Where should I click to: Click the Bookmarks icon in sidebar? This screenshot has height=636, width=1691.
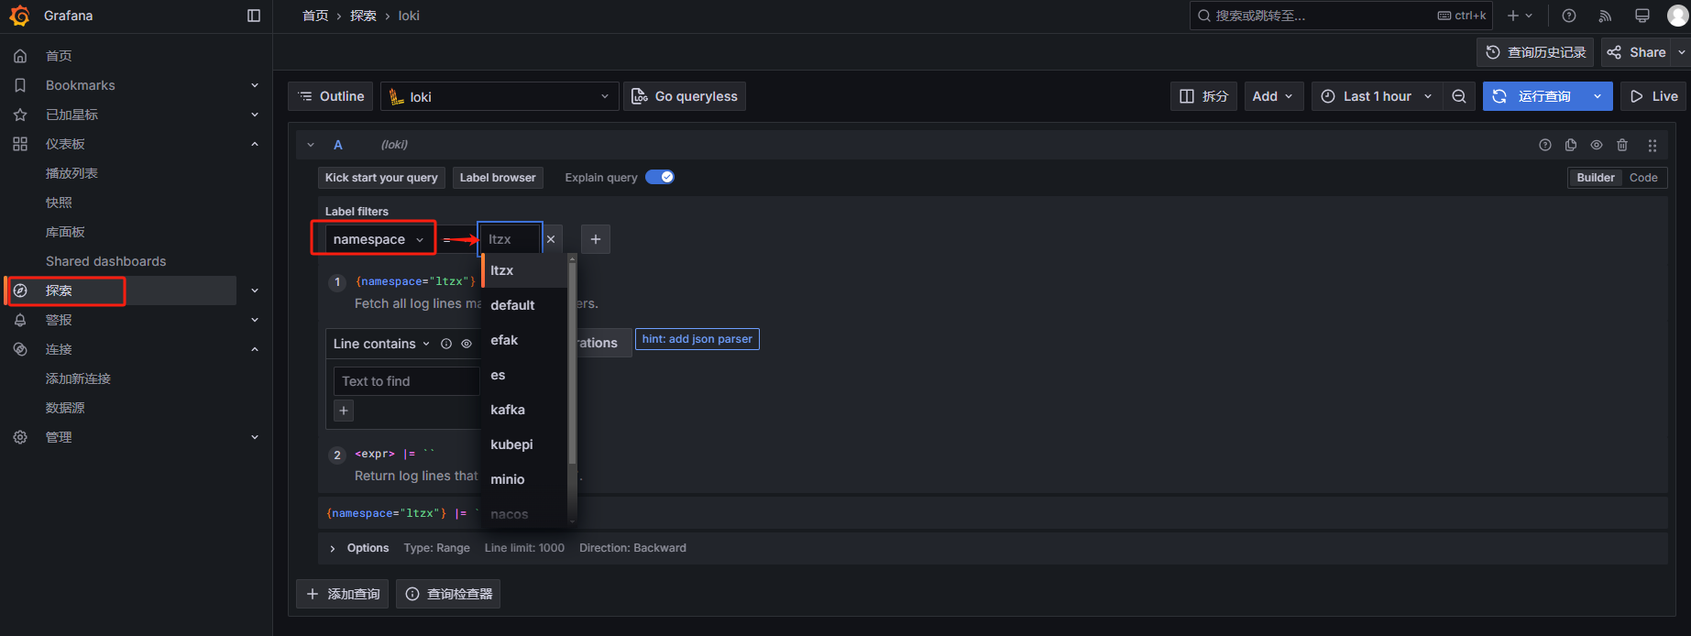(20, 85)
